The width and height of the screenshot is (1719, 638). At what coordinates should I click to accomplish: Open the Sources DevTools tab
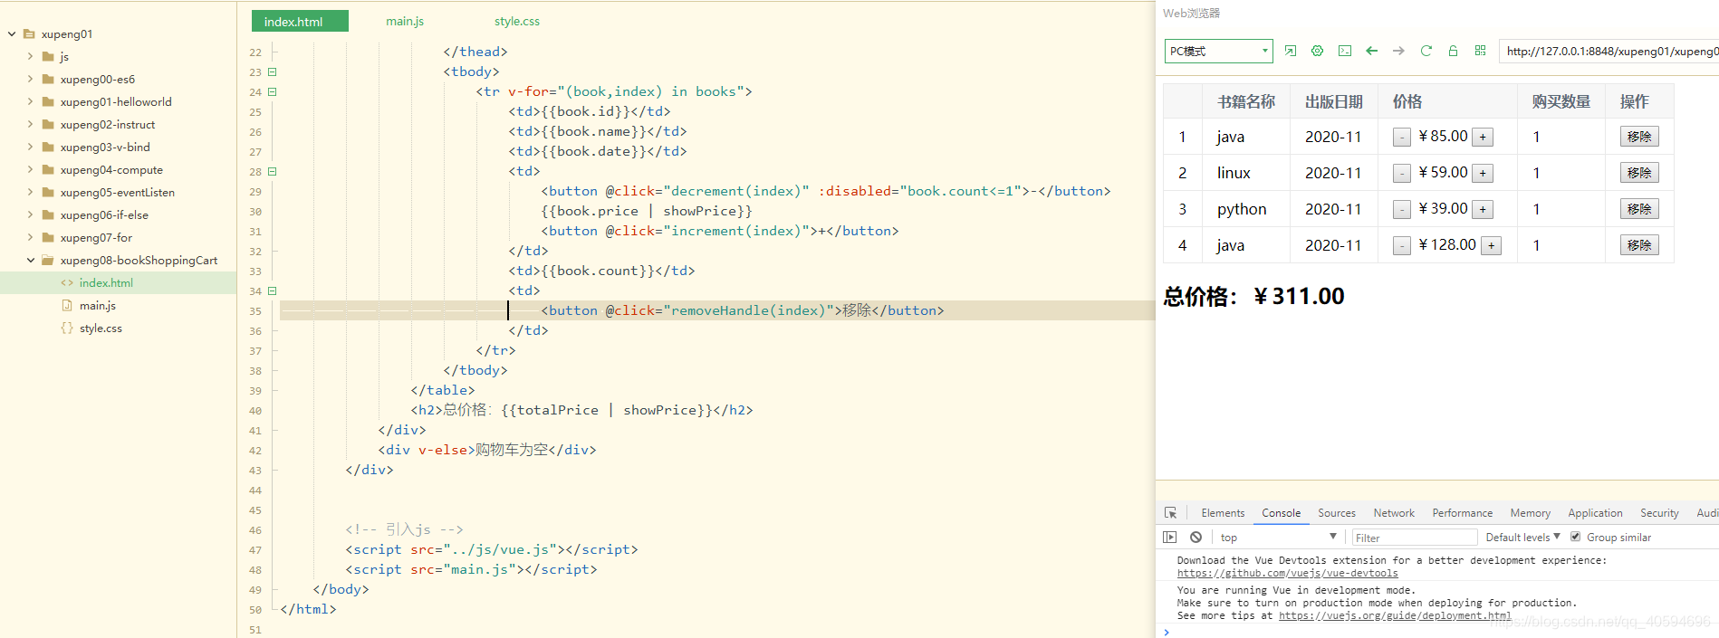(1337, 512)
